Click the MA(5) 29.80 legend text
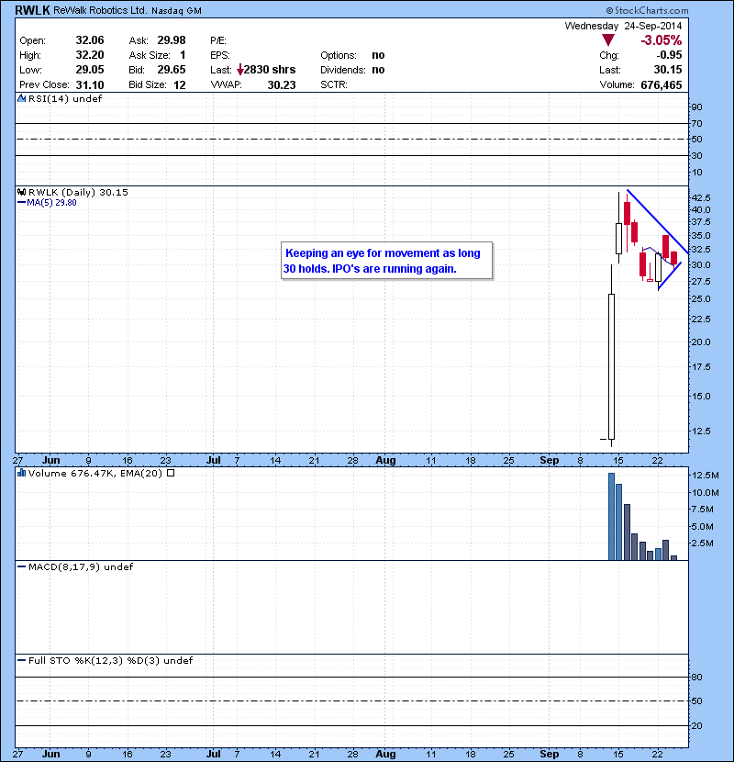This screenshot has height=762, width=734. tap(51, 203)
